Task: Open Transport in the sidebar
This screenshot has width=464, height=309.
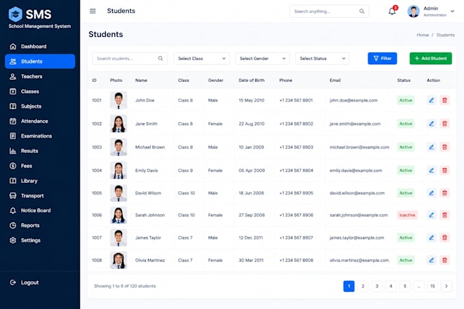Action: tap(40, 196)
